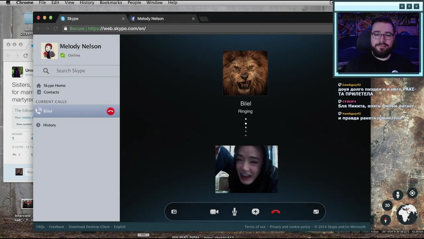
Task: Click the green Online status icon
Action: coord(63,55)
